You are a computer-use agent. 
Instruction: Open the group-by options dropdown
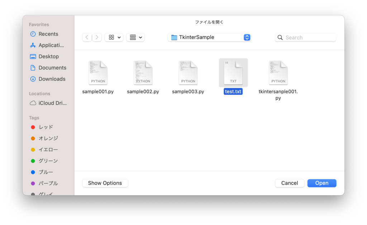(135, 38)
